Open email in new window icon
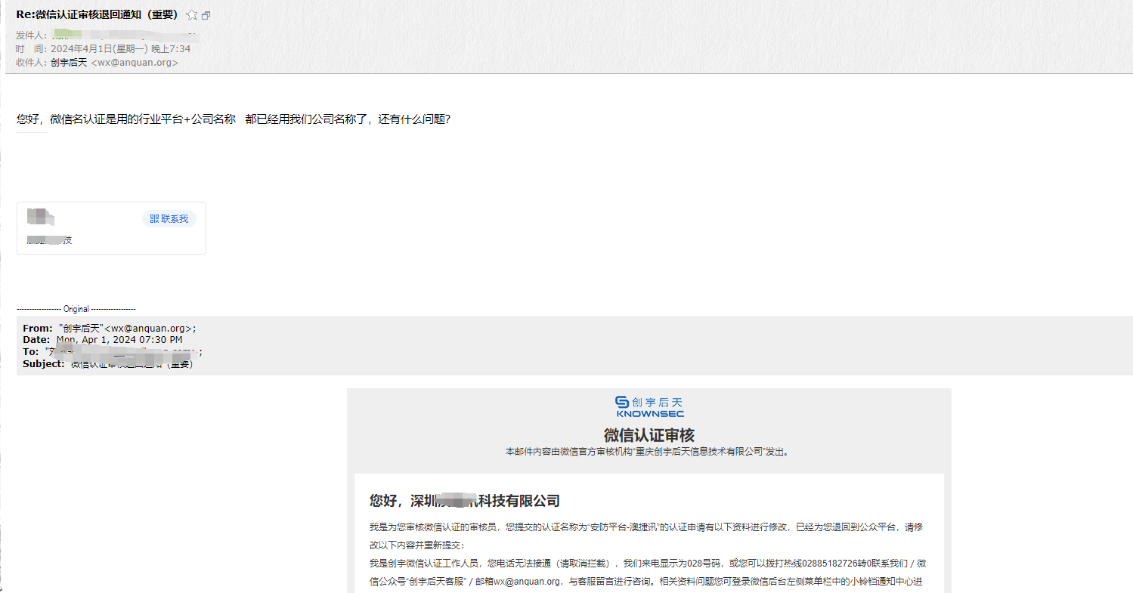Screen dimensions: 1133x593 (206, 15)
